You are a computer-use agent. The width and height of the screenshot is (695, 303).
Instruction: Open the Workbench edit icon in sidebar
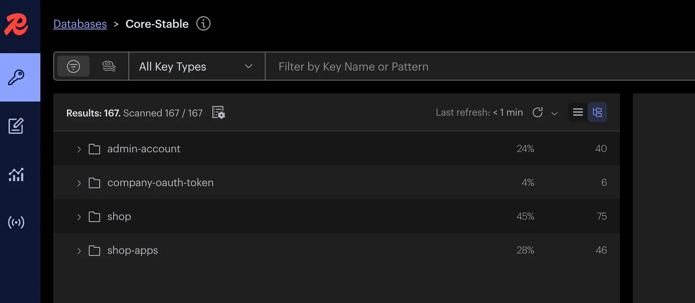pos(16,126)
